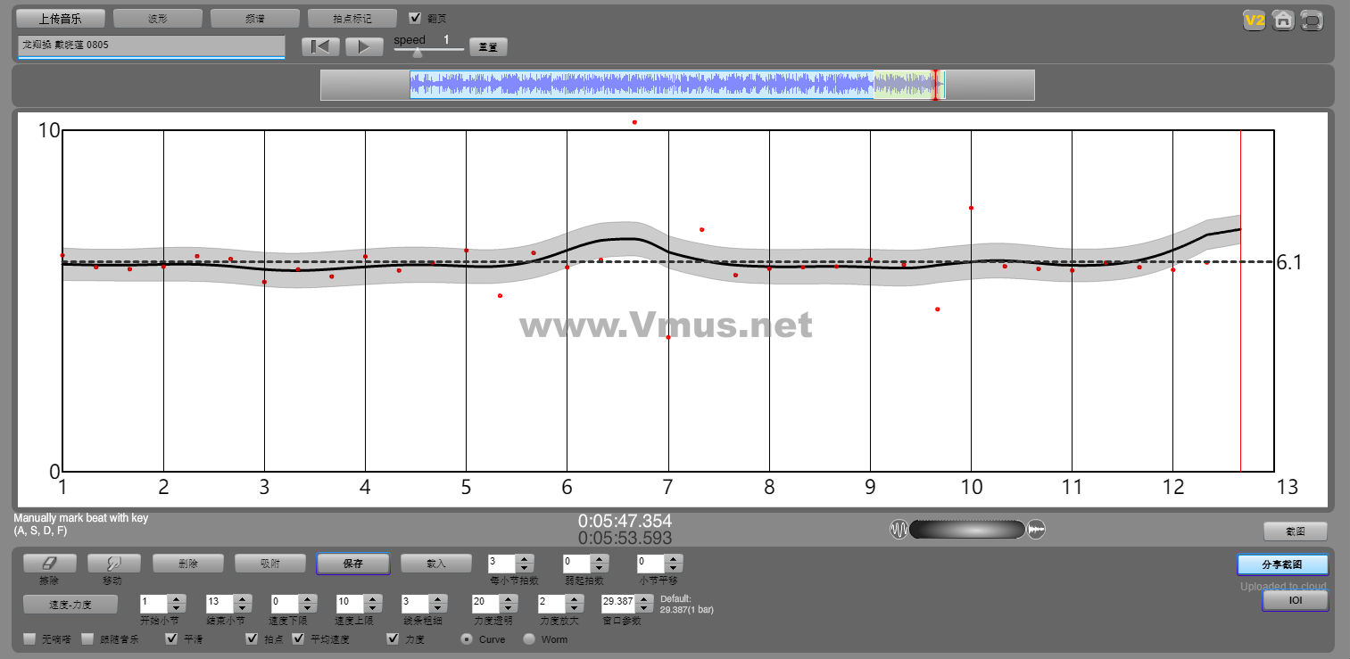Click the 上传音乐 upload button
1350x659 pixels.
click(x=61, y=19)
